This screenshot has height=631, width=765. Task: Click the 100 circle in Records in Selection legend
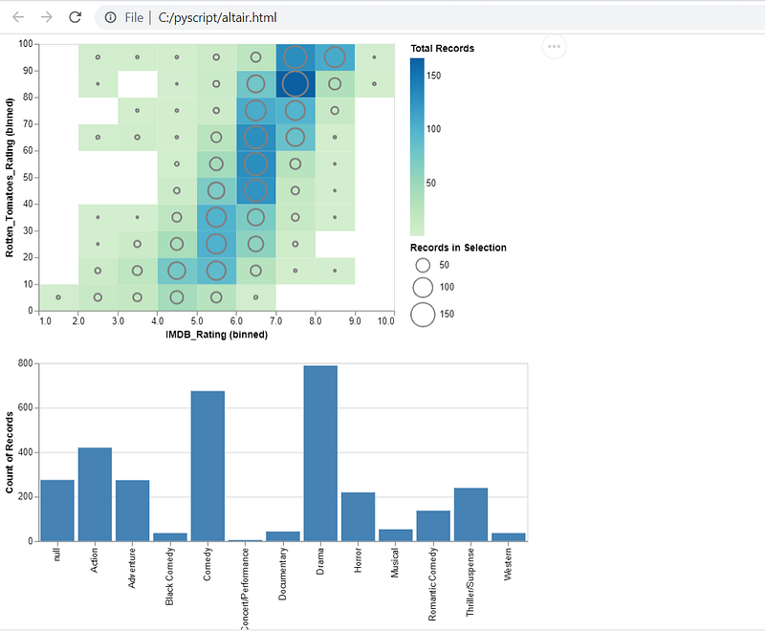click(x=423, y=287)
